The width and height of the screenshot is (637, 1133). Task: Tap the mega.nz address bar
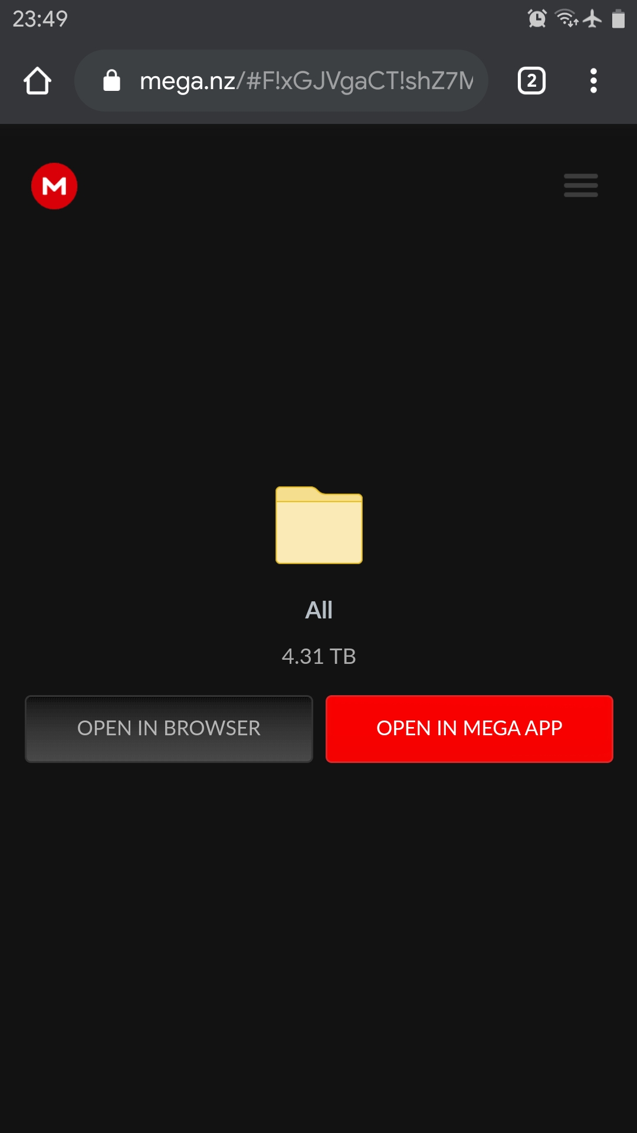tap(281, 81)
